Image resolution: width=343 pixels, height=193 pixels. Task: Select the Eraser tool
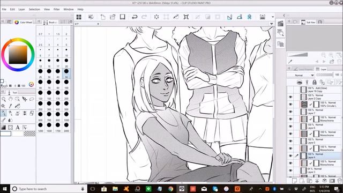32,113
